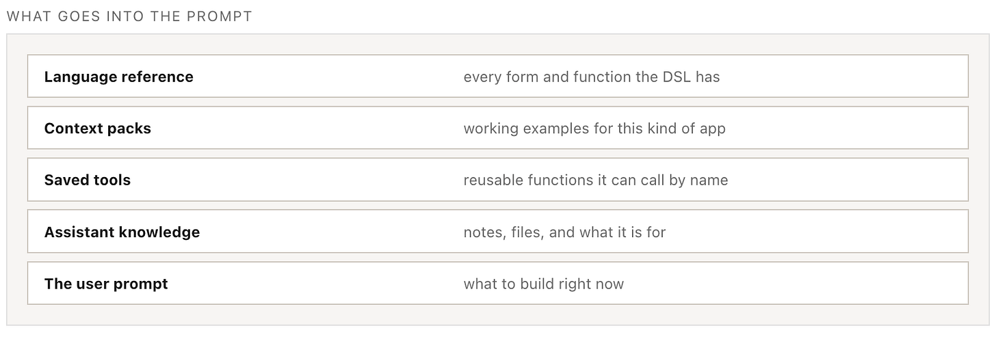Viewport: 996px width, 337px height.
Task: Click the word "files" in Assistant knowledge description
Action: tap(526, 232)
